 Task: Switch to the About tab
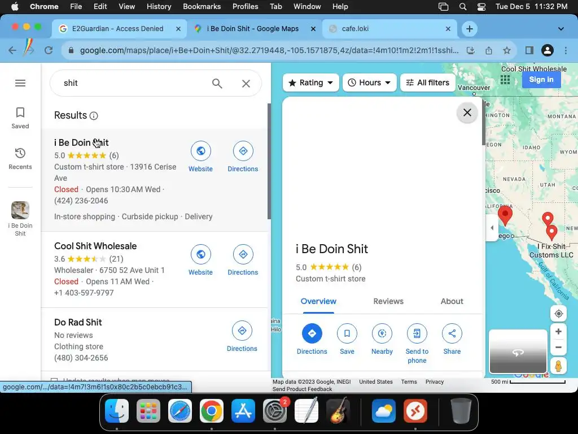click(x=452, y=301)
